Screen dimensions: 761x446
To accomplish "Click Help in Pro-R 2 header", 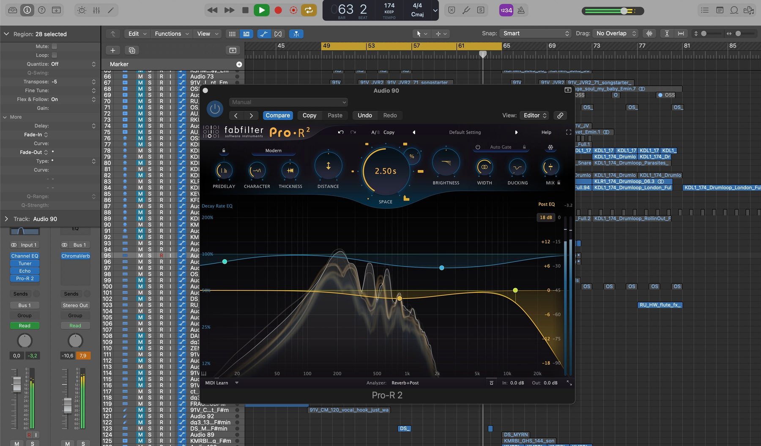I will click(x=546, y=132).
